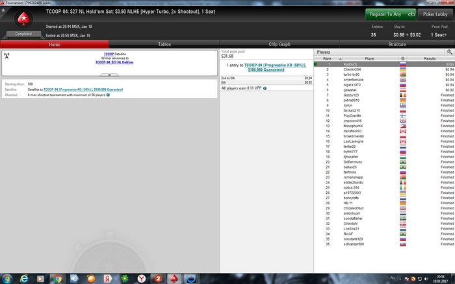Click the 6th place $0.92 prize row

click(x=266, y=82)
